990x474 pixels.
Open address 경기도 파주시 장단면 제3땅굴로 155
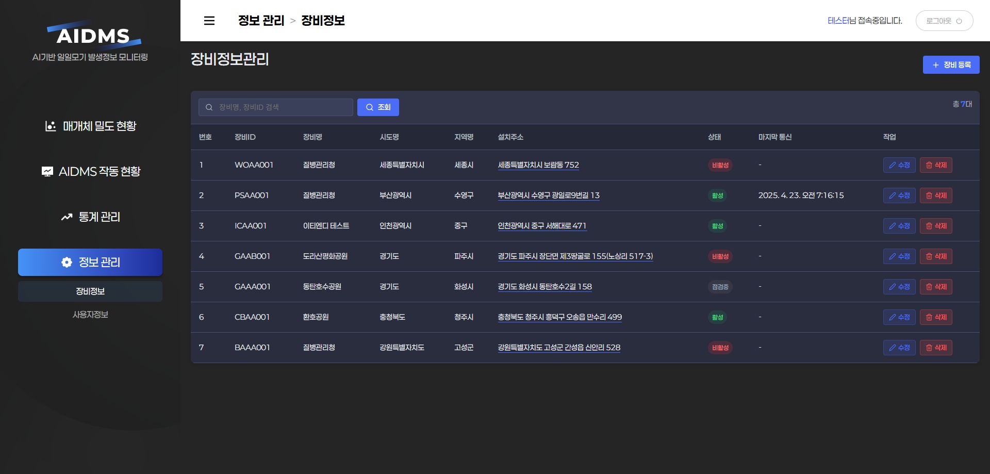point(575,256)
